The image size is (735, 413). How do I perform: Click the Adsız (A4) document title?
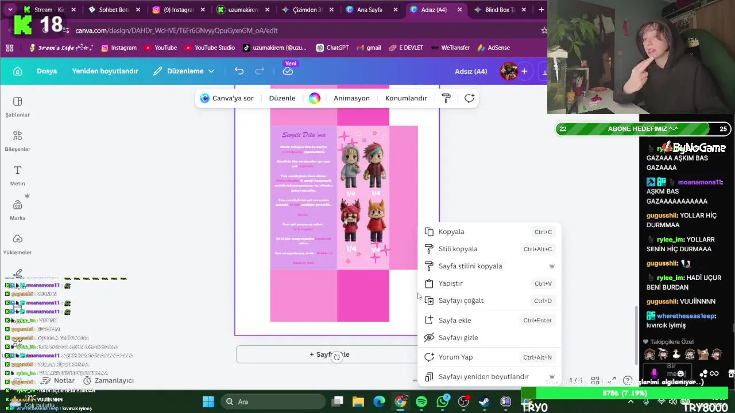471,71
